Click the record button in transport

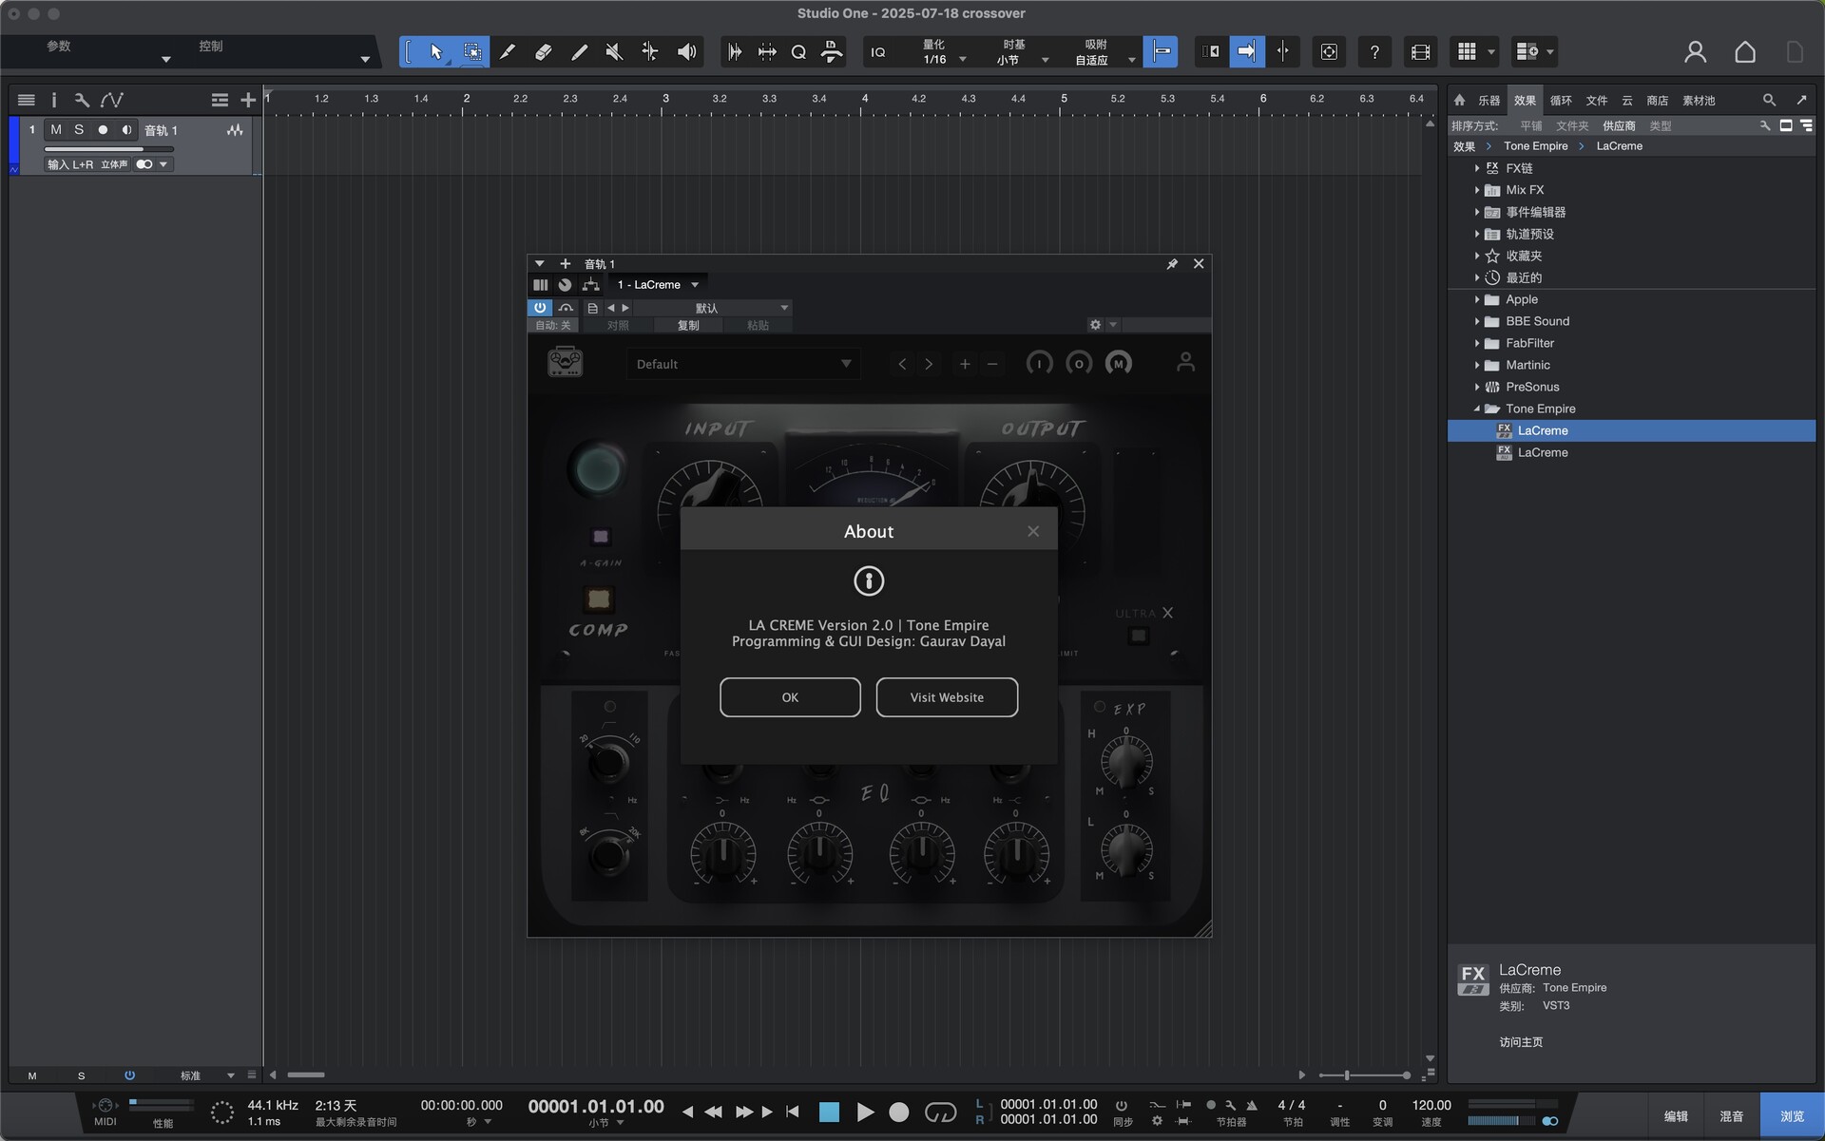coord(898,1112)
